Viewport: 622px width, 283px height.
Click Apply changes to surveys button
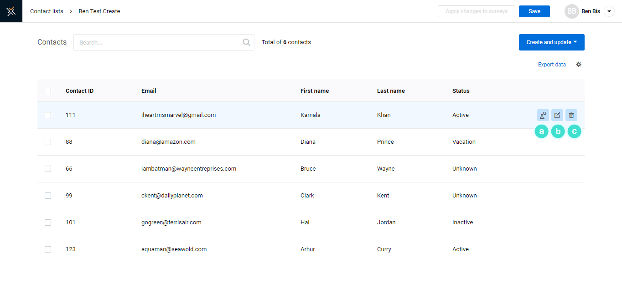tap(477, 11)
